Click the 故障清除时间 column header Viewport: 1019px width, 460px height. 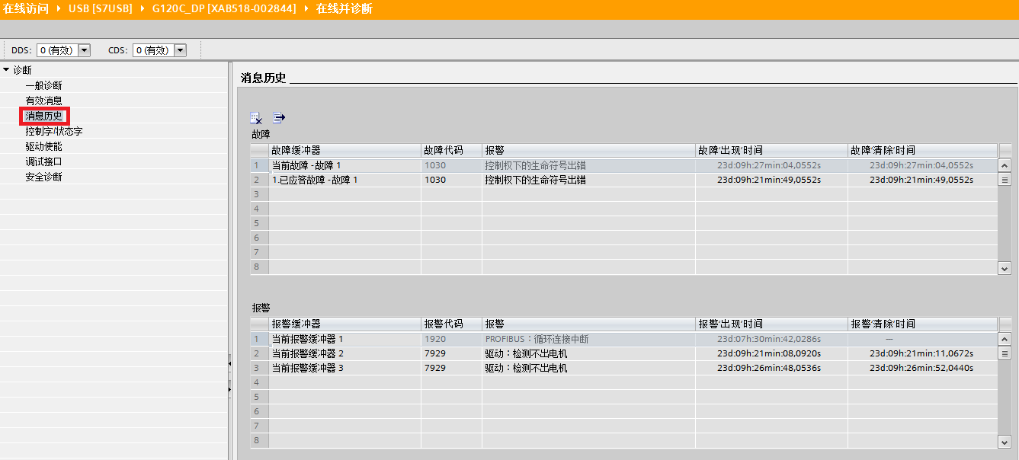click(922, 150)
